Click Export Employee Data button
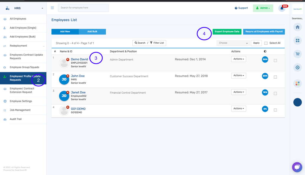Viewport: 305px width, 175px height. (x=227, y=32)
